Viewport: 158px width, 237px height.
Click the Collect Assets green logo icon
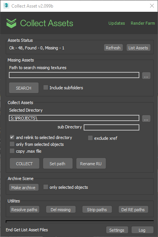point(11,23)
